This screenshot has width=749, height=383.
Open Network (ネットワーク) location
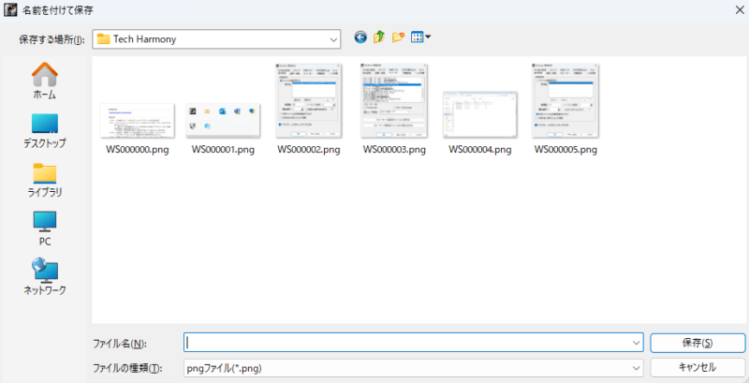coord(45,276)
